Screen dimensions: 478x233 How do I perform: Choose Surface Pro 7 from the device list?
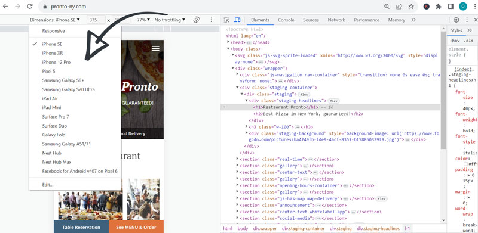point(75,117)
